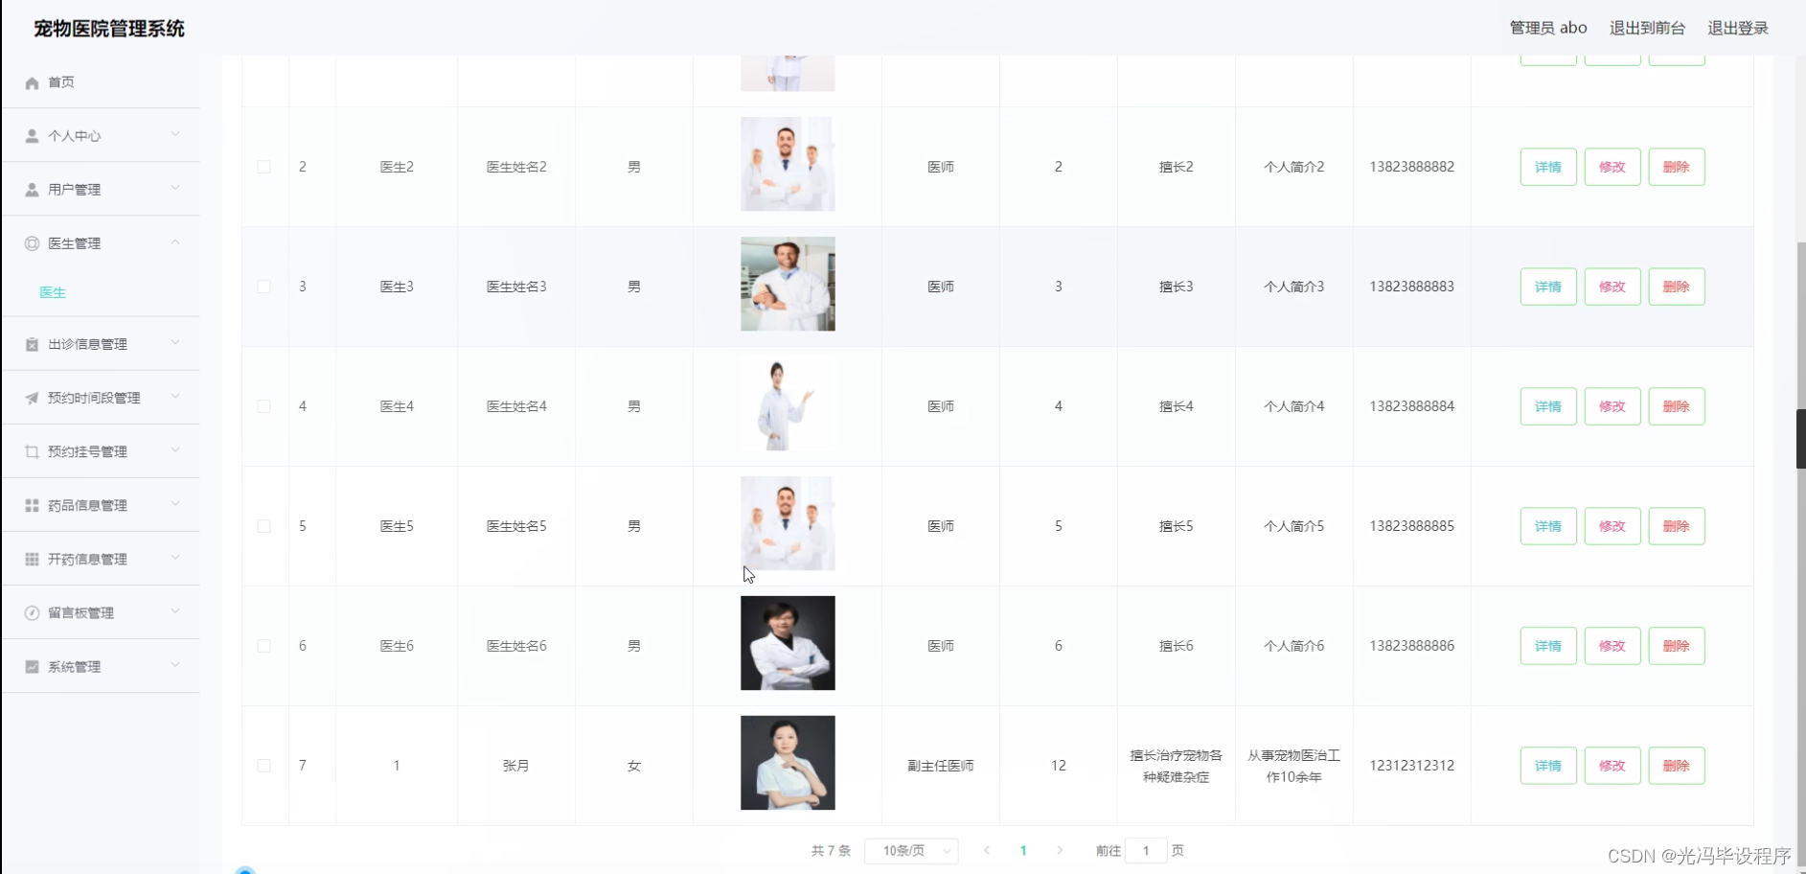Click the 系统管理 chart icon

coord(32,667)
